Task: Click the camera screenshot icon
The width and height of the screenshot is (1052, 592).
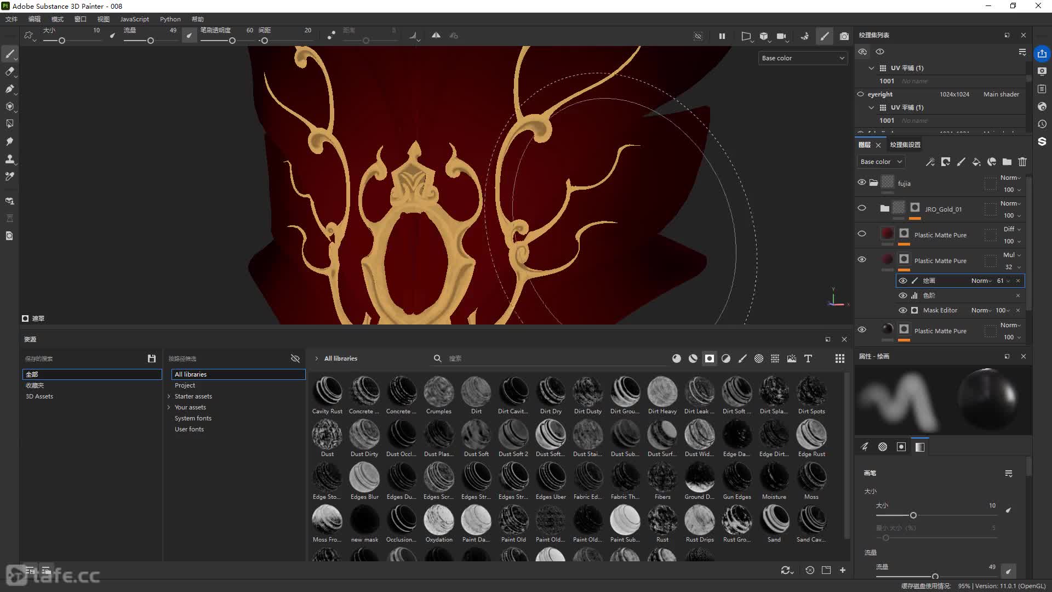Action: point(844,36)
